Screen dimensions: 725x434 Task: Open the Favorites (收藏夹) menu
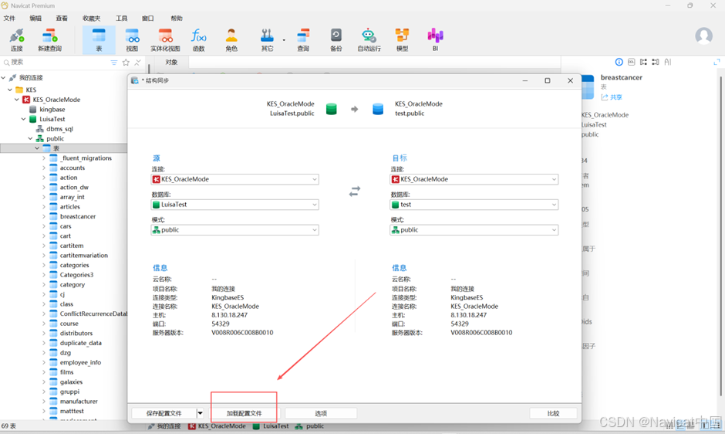point(91,18)
